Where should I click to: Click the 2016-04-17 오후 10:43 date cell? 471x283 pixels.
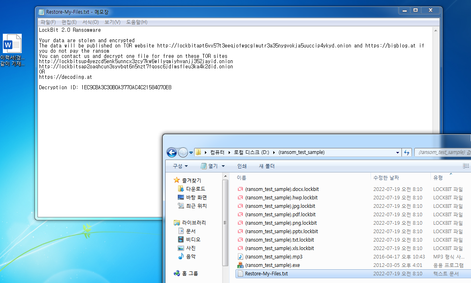tap(399, 256)
